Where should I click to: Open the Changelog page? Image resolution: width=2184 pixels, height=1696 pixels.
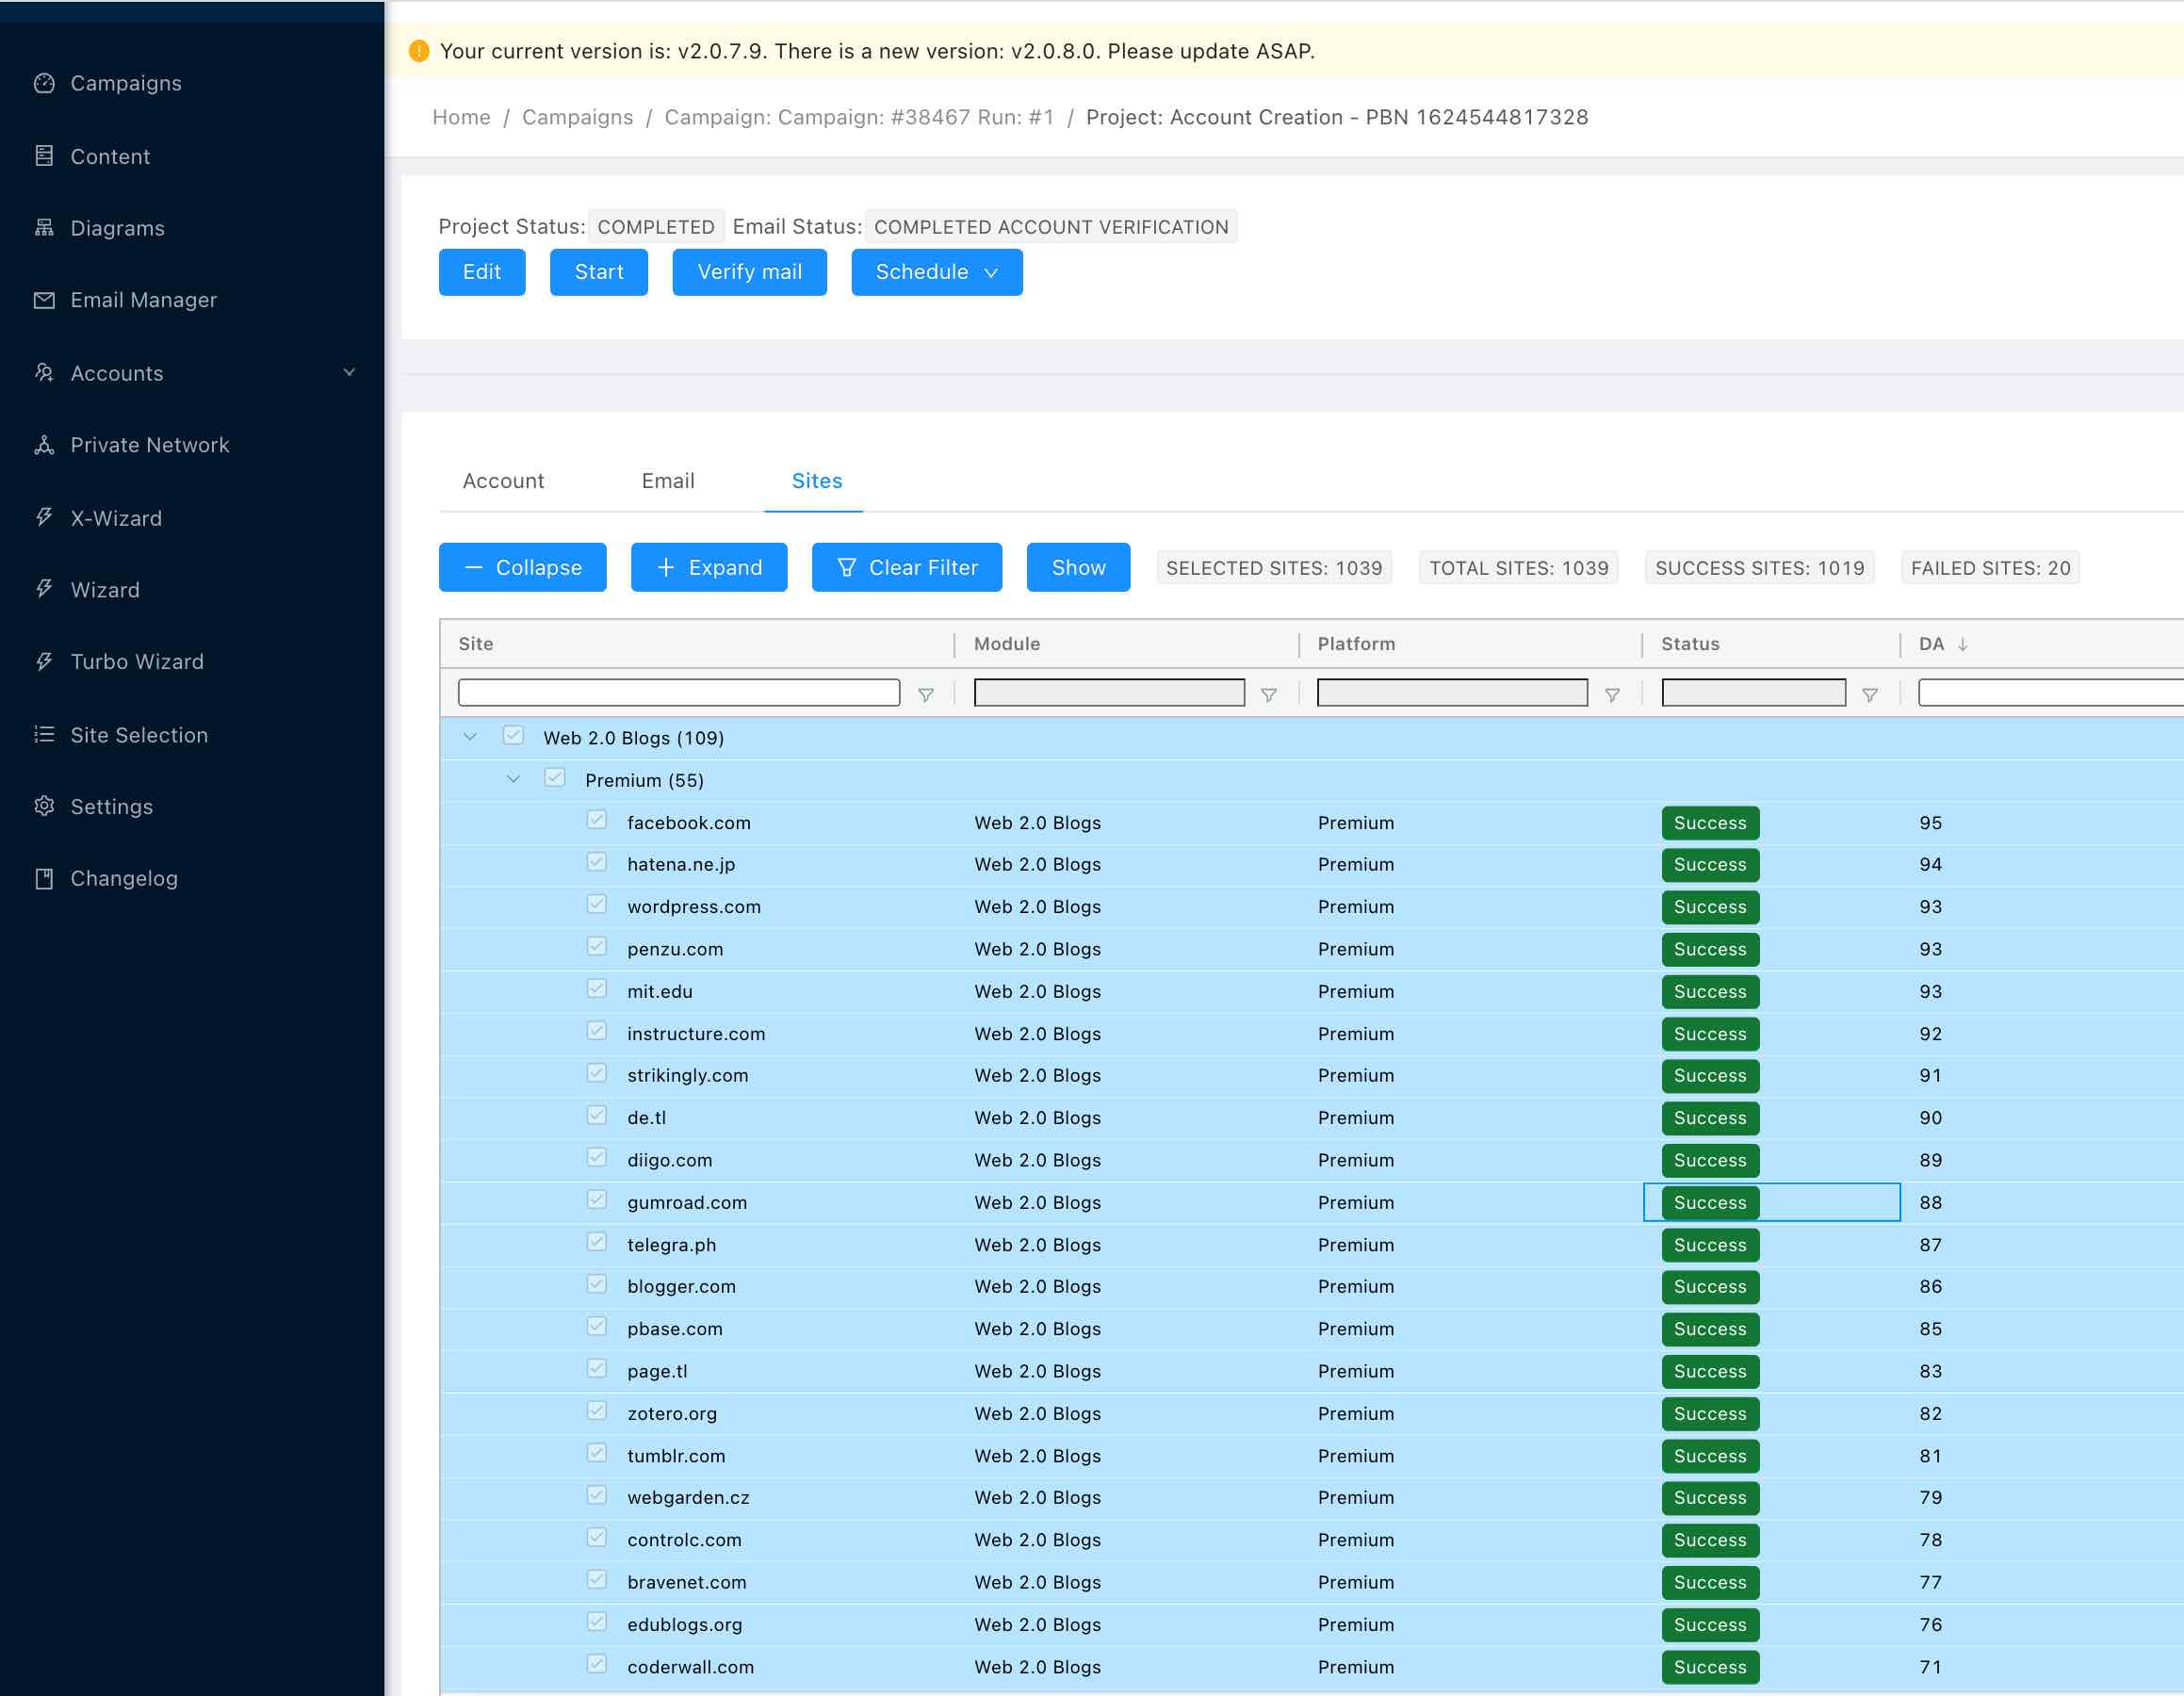[x=125, y=878]
